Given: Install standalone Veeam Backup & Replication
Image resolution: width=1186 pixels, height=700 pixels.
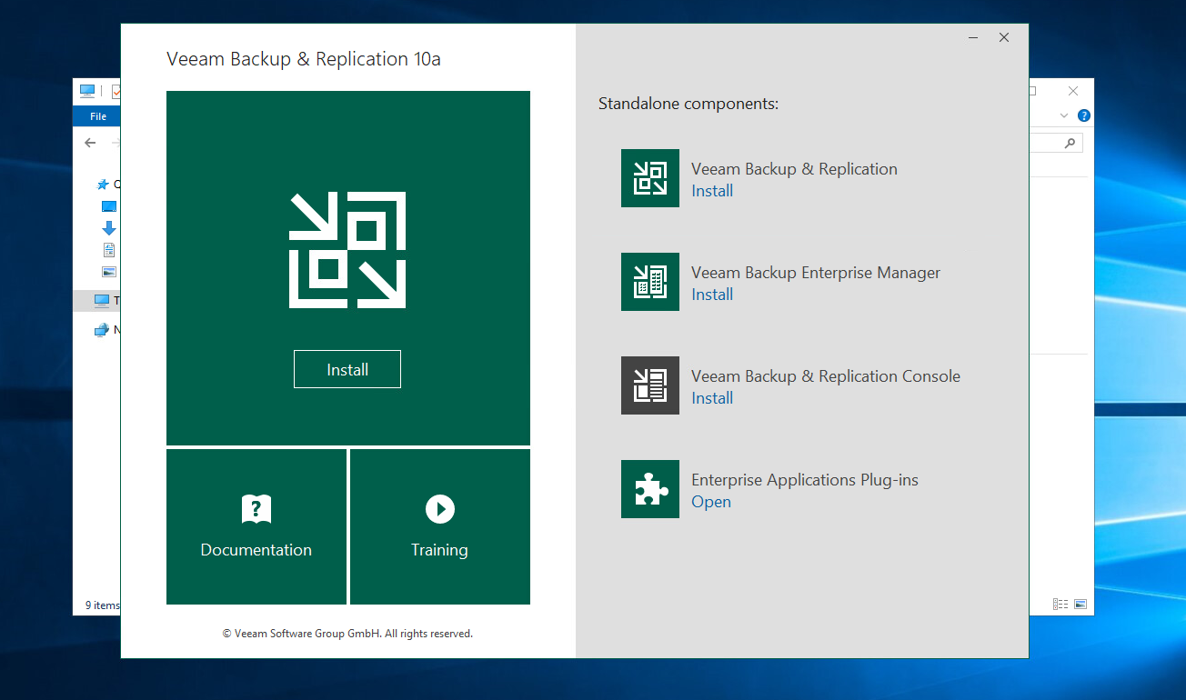Looking at the screenshot, I should (x=712, y=191).
